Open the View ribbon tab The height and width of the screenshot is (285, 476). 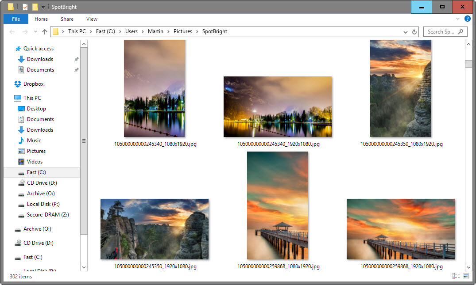pyautogui.click(x=92, y=19)
